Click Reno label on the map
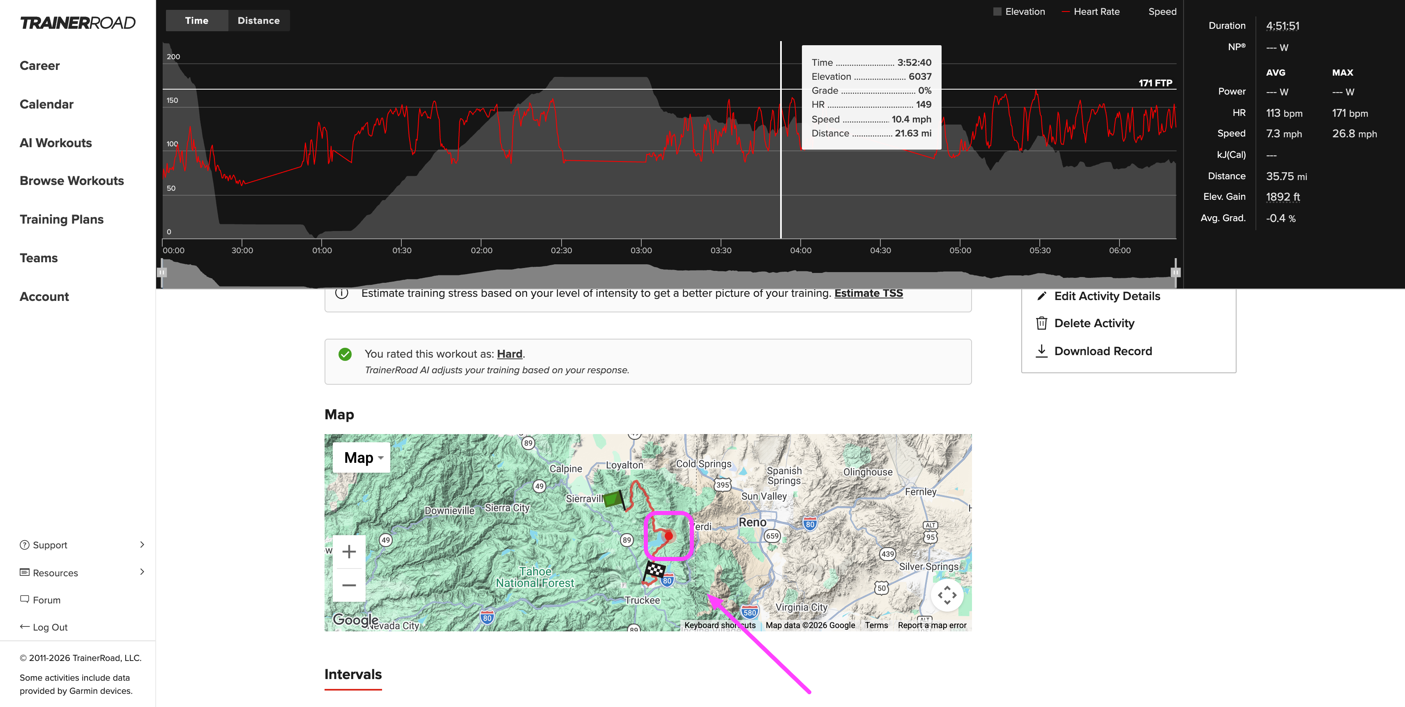The width and height of the screenshot is (1405, 707). (752, 522)
